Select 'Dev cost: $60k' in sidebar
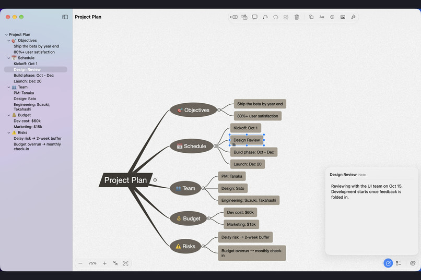 (x=27, y=121)
